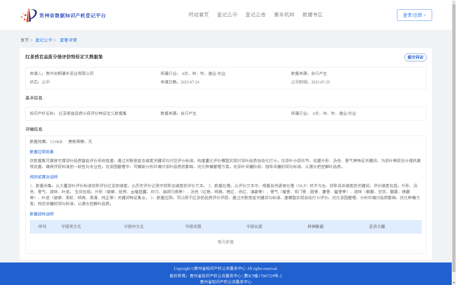Click the 基本信息 section heading
456x285 pixels.
point(34,98)
